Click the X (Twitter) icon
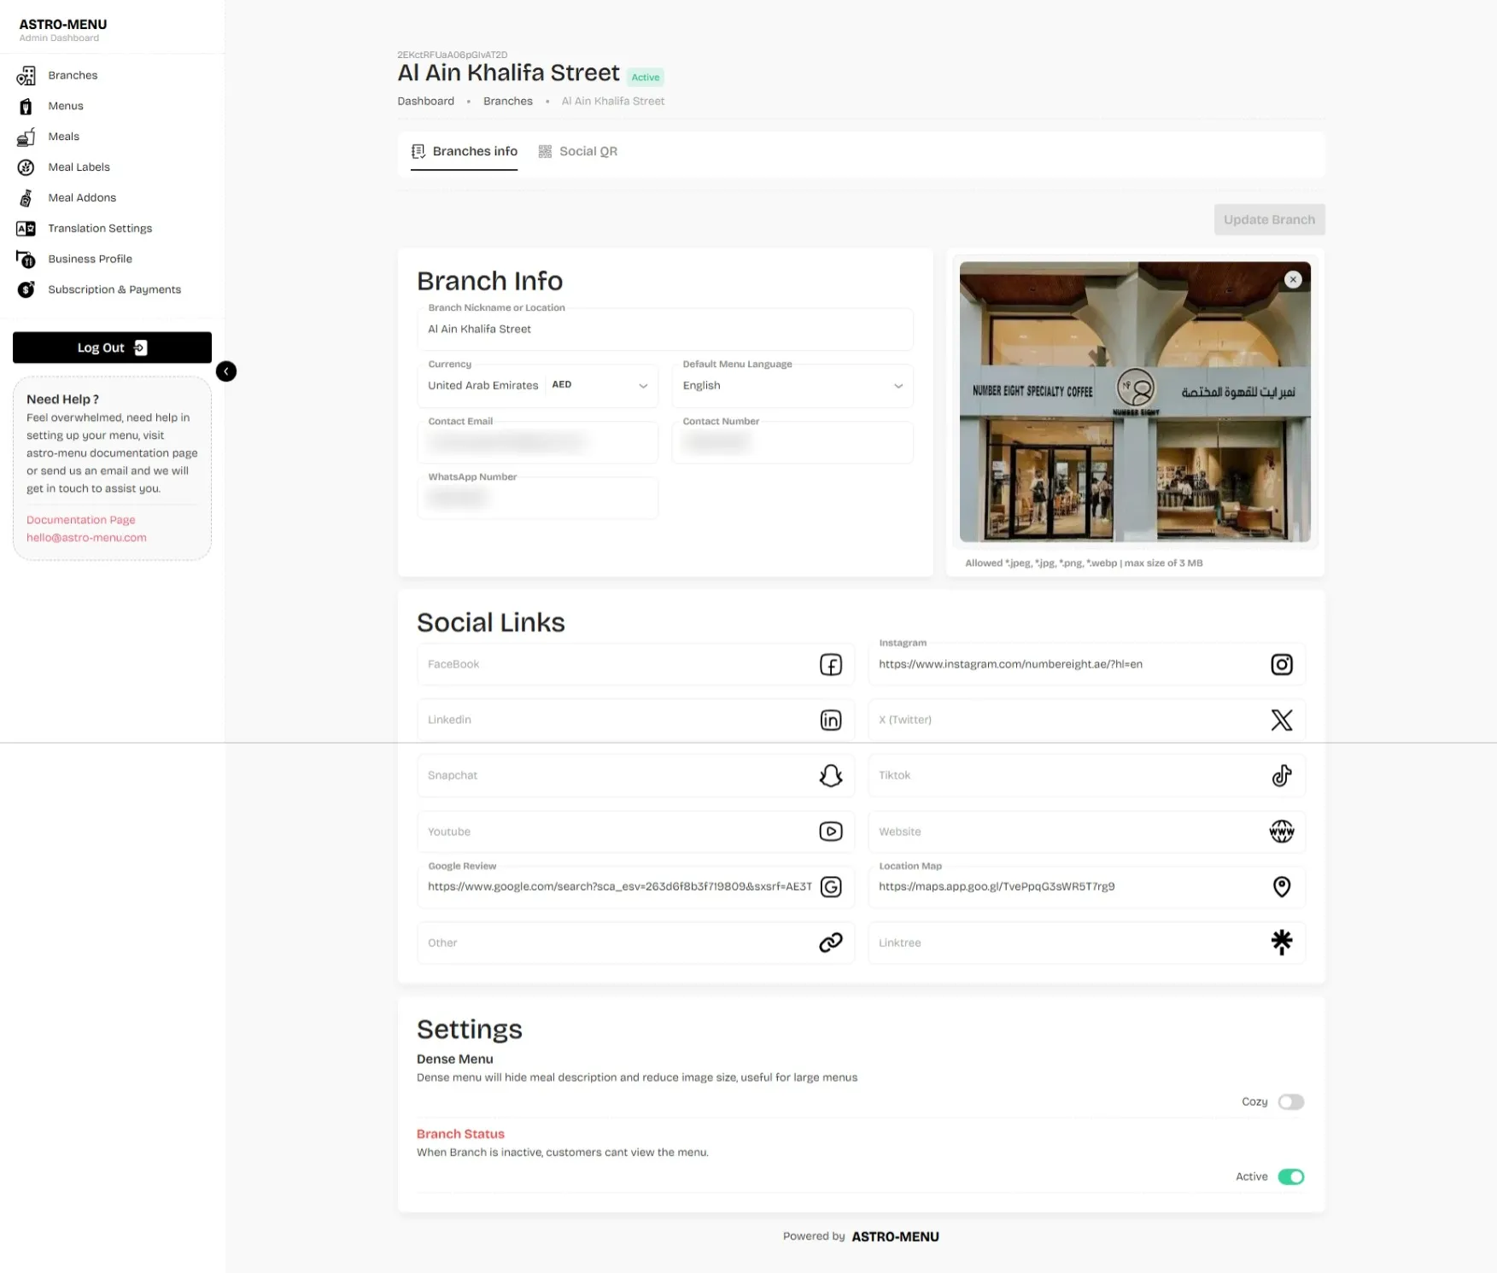This screenshot has width=1497, height=1273. 1282,720
